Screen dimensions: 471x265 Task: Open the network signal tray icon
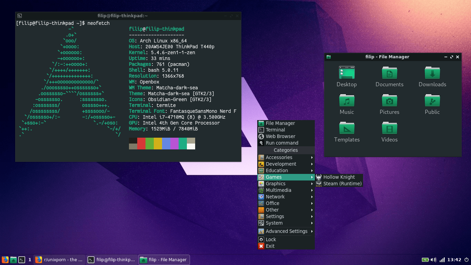pyautogui.click(x=442, y=260)
